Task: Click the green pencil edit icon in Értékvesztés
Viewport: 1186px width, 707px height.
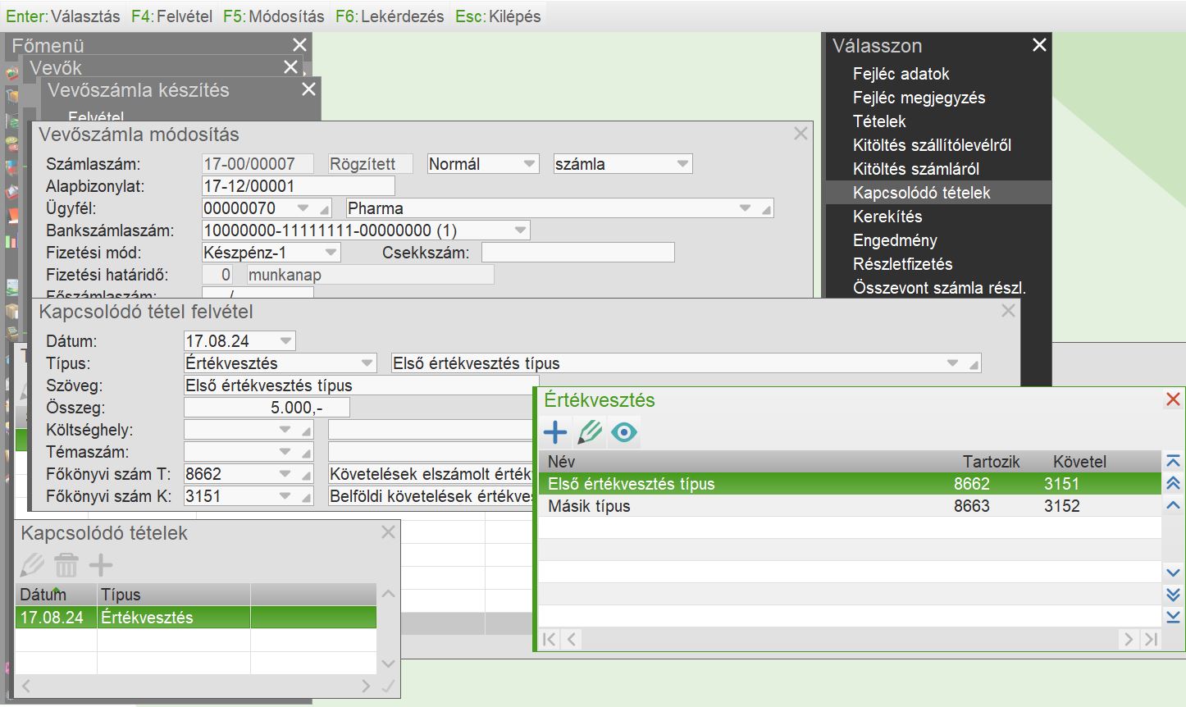Action: [590, 432]
